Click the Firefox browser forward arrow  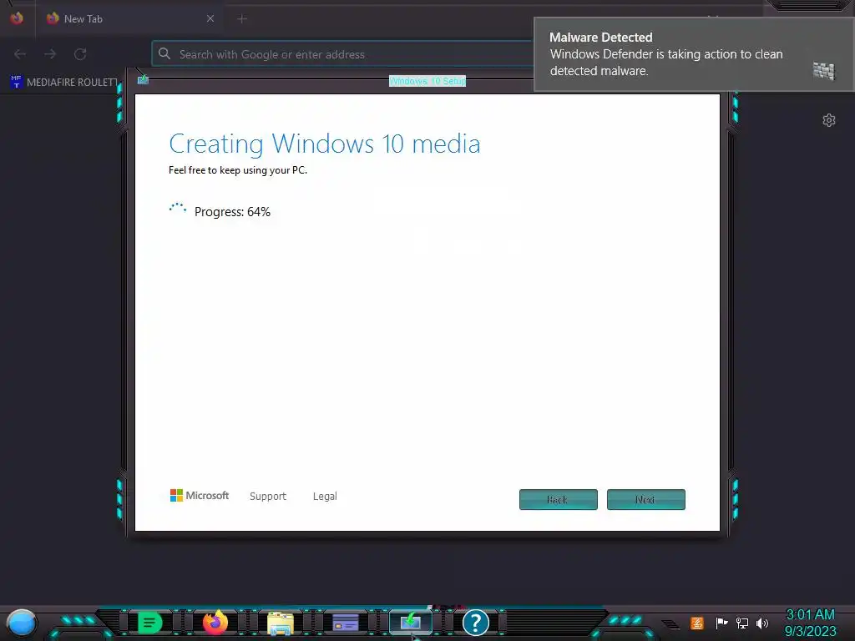50,54
